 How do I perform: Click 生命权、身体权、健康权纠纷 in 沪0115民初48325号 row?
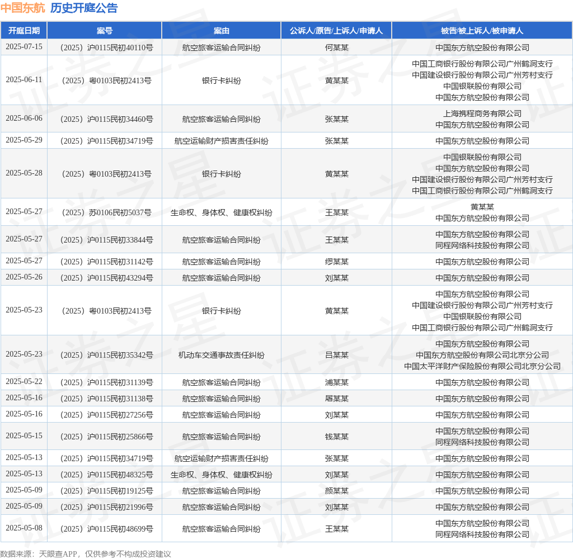(x=222, y=475)
